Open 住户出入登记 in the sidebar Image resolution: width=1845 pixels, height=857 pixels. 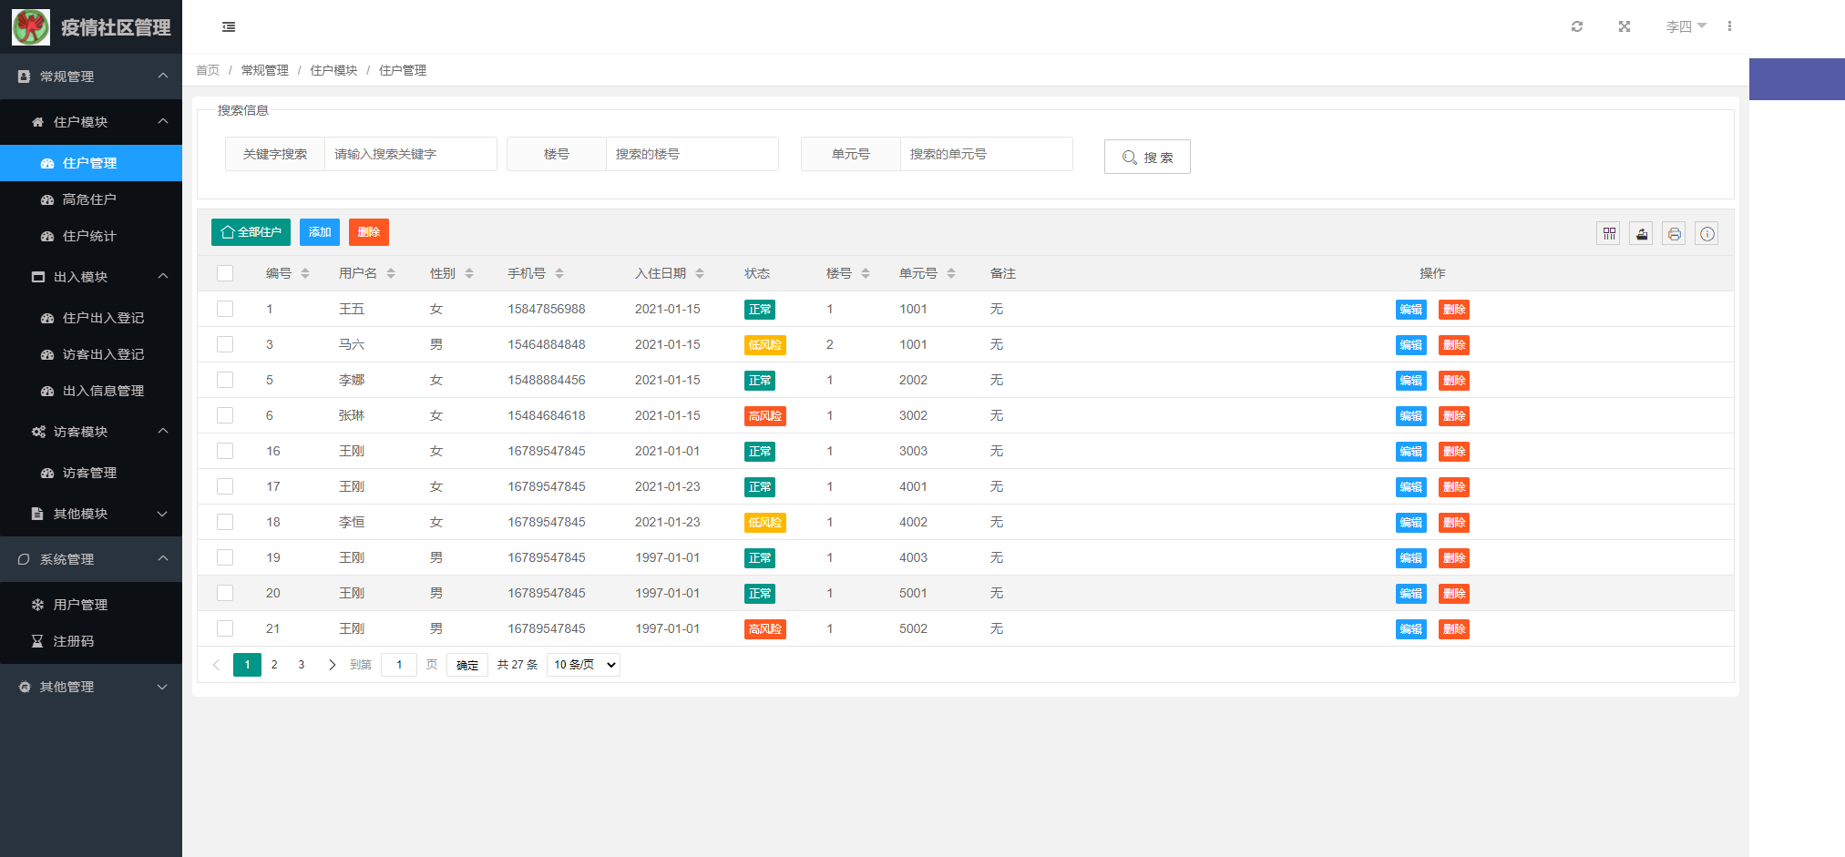pos(91,318)
